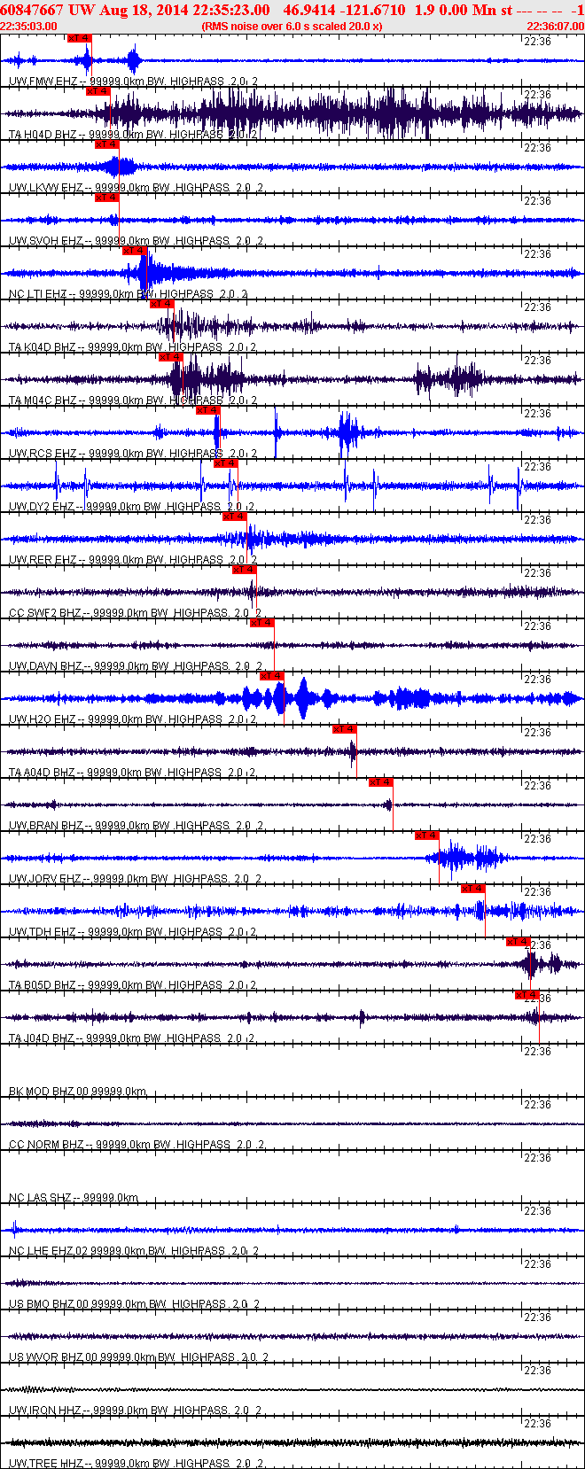Select the red pick flag on the TA.H04D trace

point(97,91)
